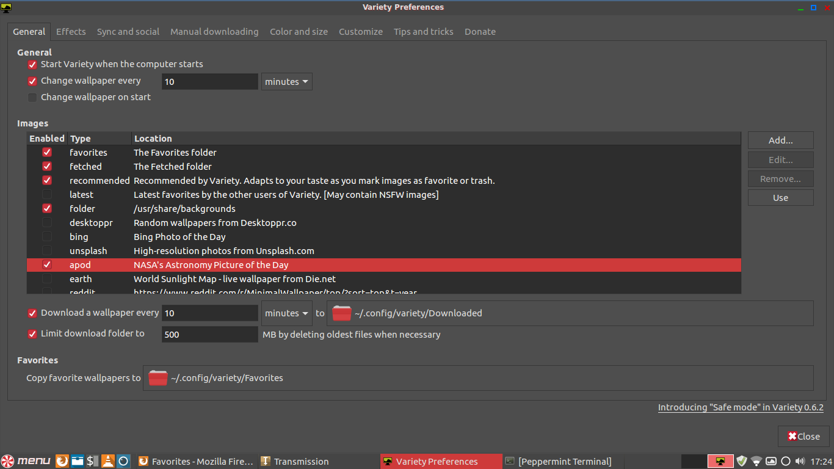Screen dimensions: 834x469
Task: Click the Remove... button
Action: coord(781,179)
